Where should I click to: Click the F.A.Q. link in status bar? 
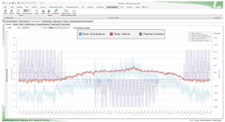(191, 120)
